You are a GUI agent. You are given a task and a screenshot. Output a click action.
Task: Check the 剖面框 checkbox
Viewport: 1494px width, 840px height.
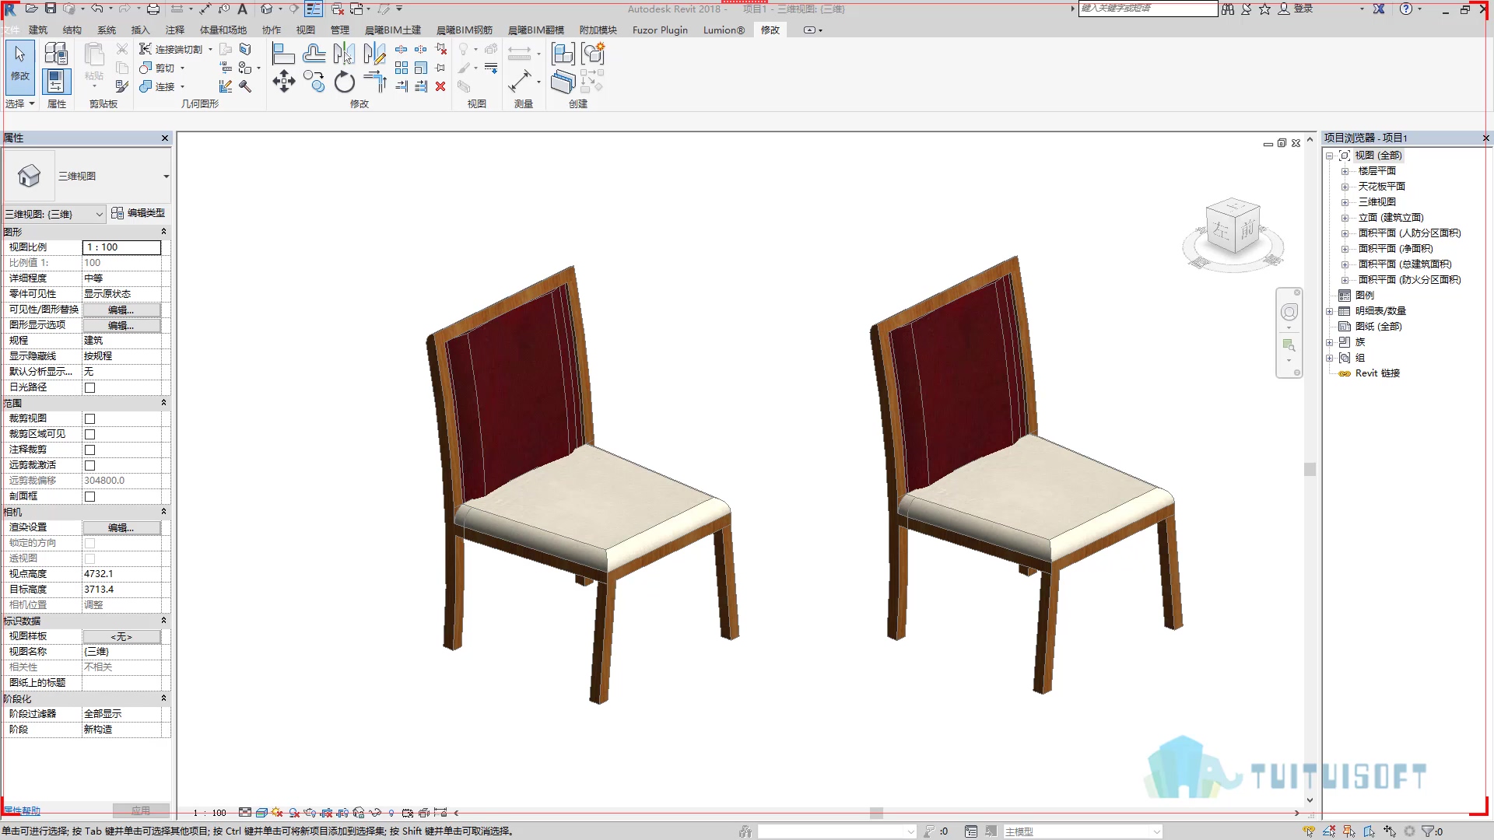coord(89,496)
